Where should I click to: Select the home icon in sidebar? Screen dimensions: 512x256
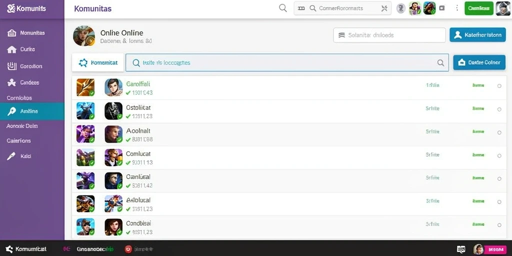pyautogui.click(x=11, y=49)
